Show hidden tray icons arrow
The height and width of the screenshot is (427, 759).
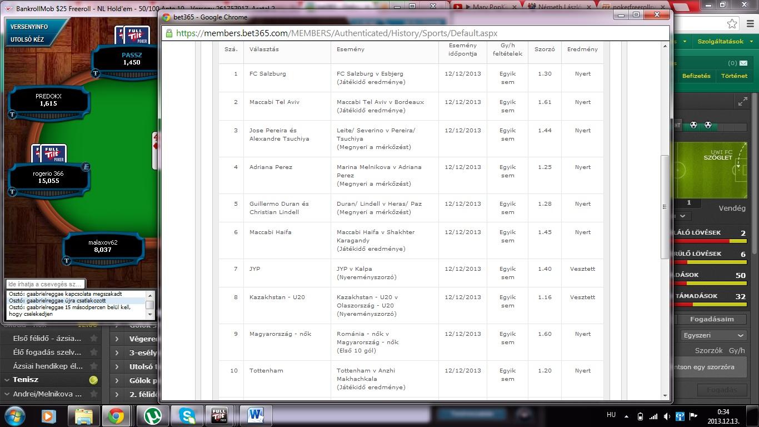click(x=627, y=416)
